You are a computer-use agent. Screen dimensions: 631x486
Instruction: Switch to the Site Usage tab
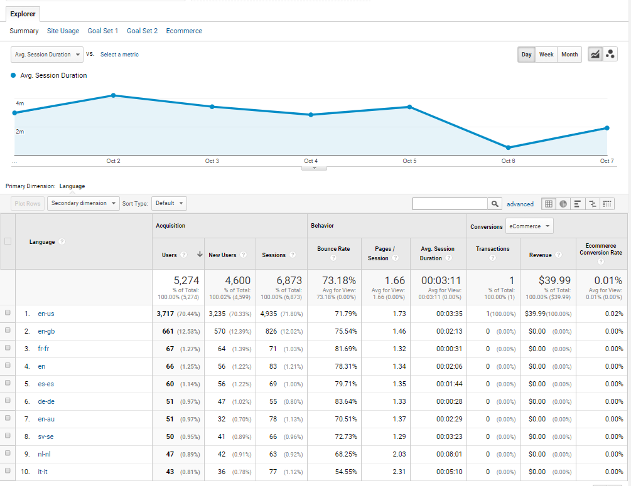(63, 31)
